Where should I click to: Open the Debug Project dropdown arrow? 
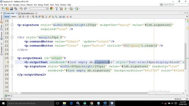click(74, 9)
